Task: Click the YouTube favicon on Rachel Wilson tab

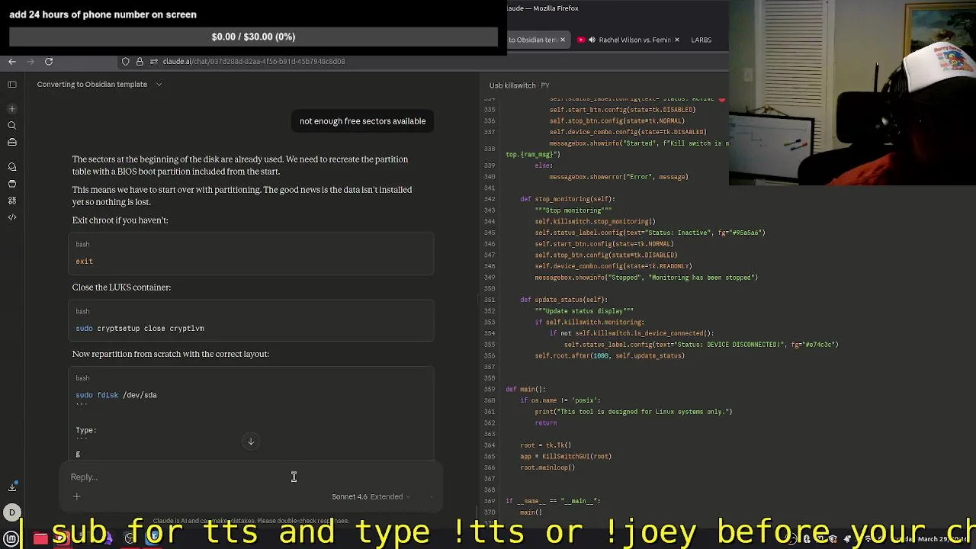Action: click(x=581, y=40)
